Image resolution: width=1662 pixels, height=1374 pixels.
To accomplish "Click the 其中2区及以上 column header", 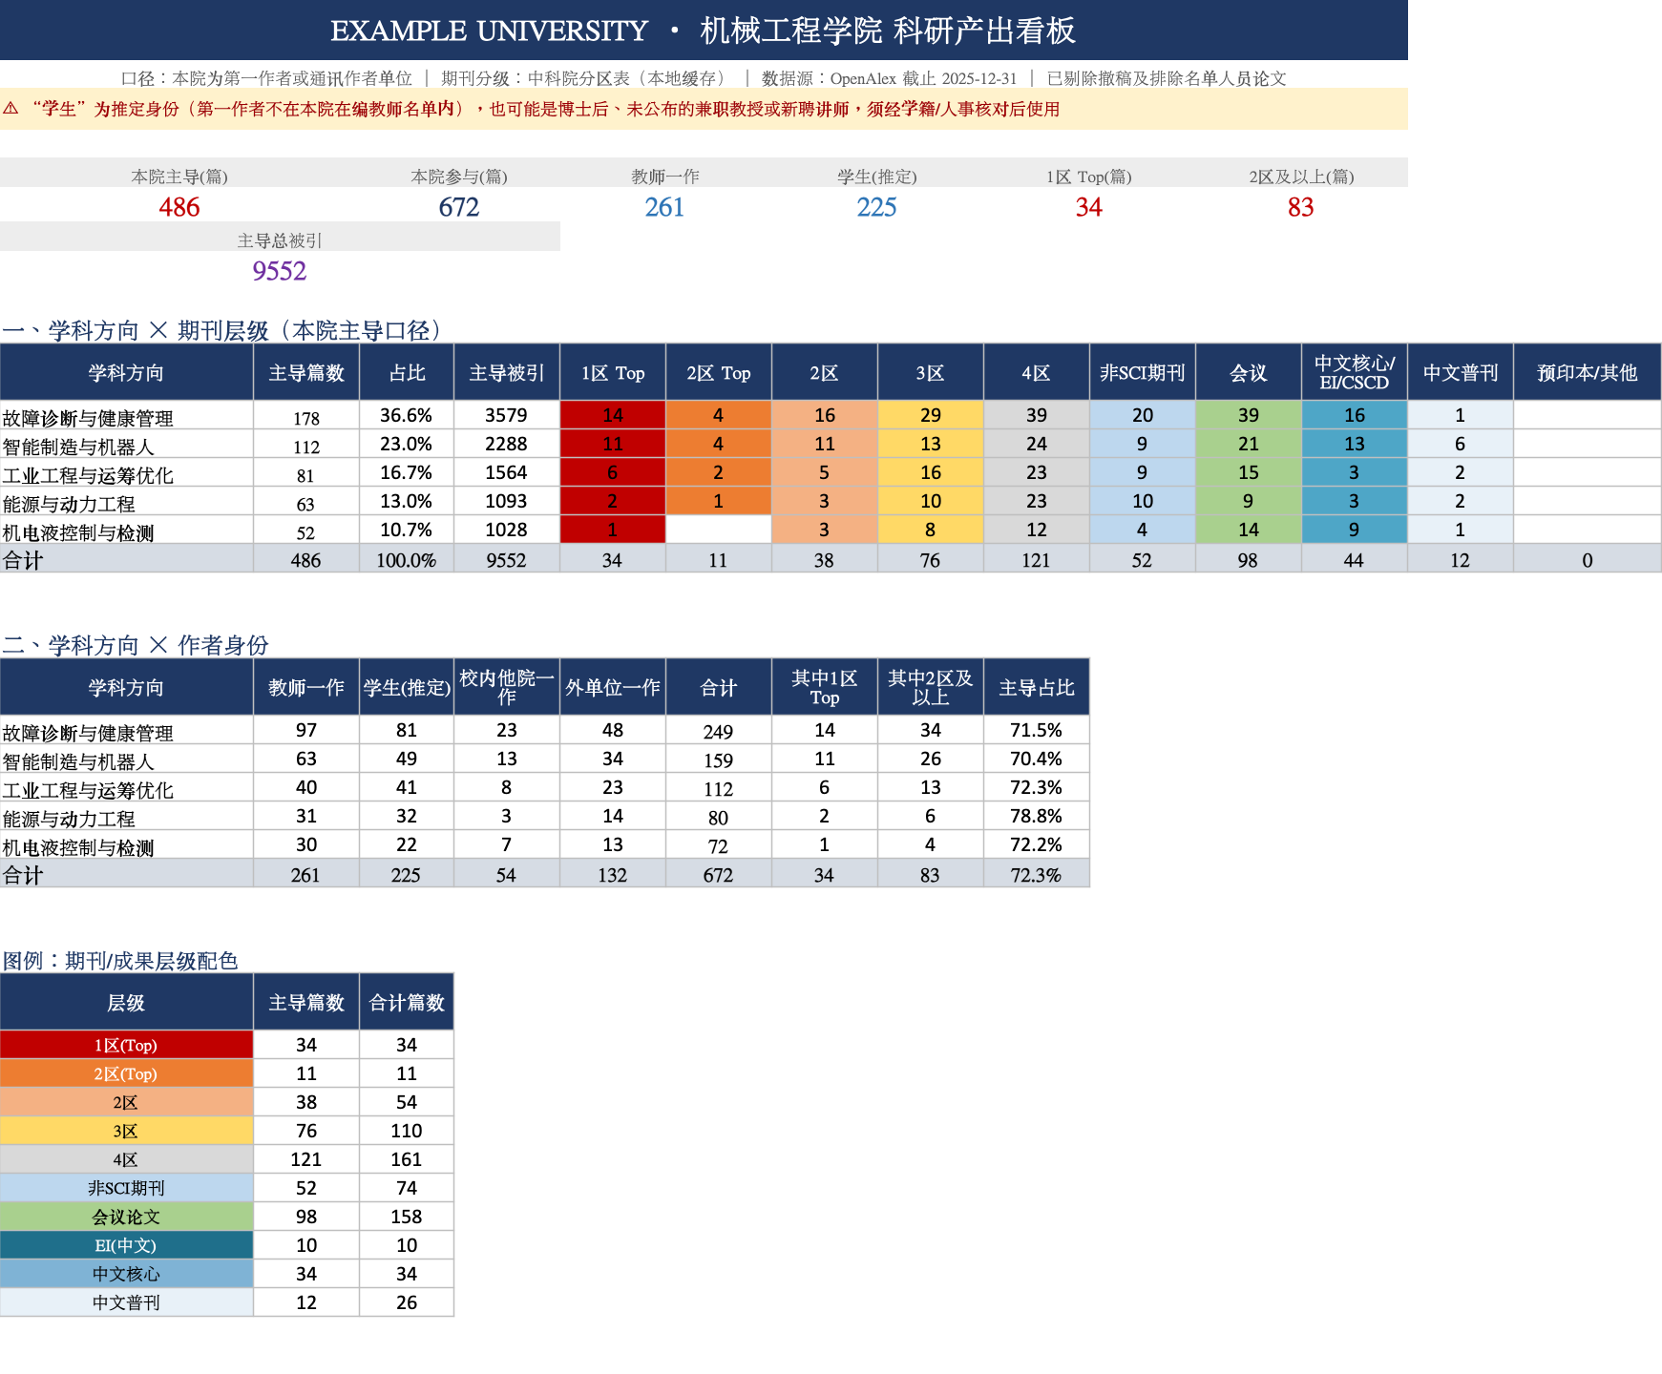I will [931, 687].
